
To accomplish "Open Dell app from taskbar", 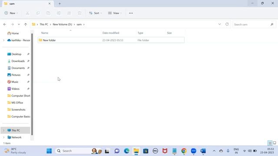I will (x=156, y=151).
